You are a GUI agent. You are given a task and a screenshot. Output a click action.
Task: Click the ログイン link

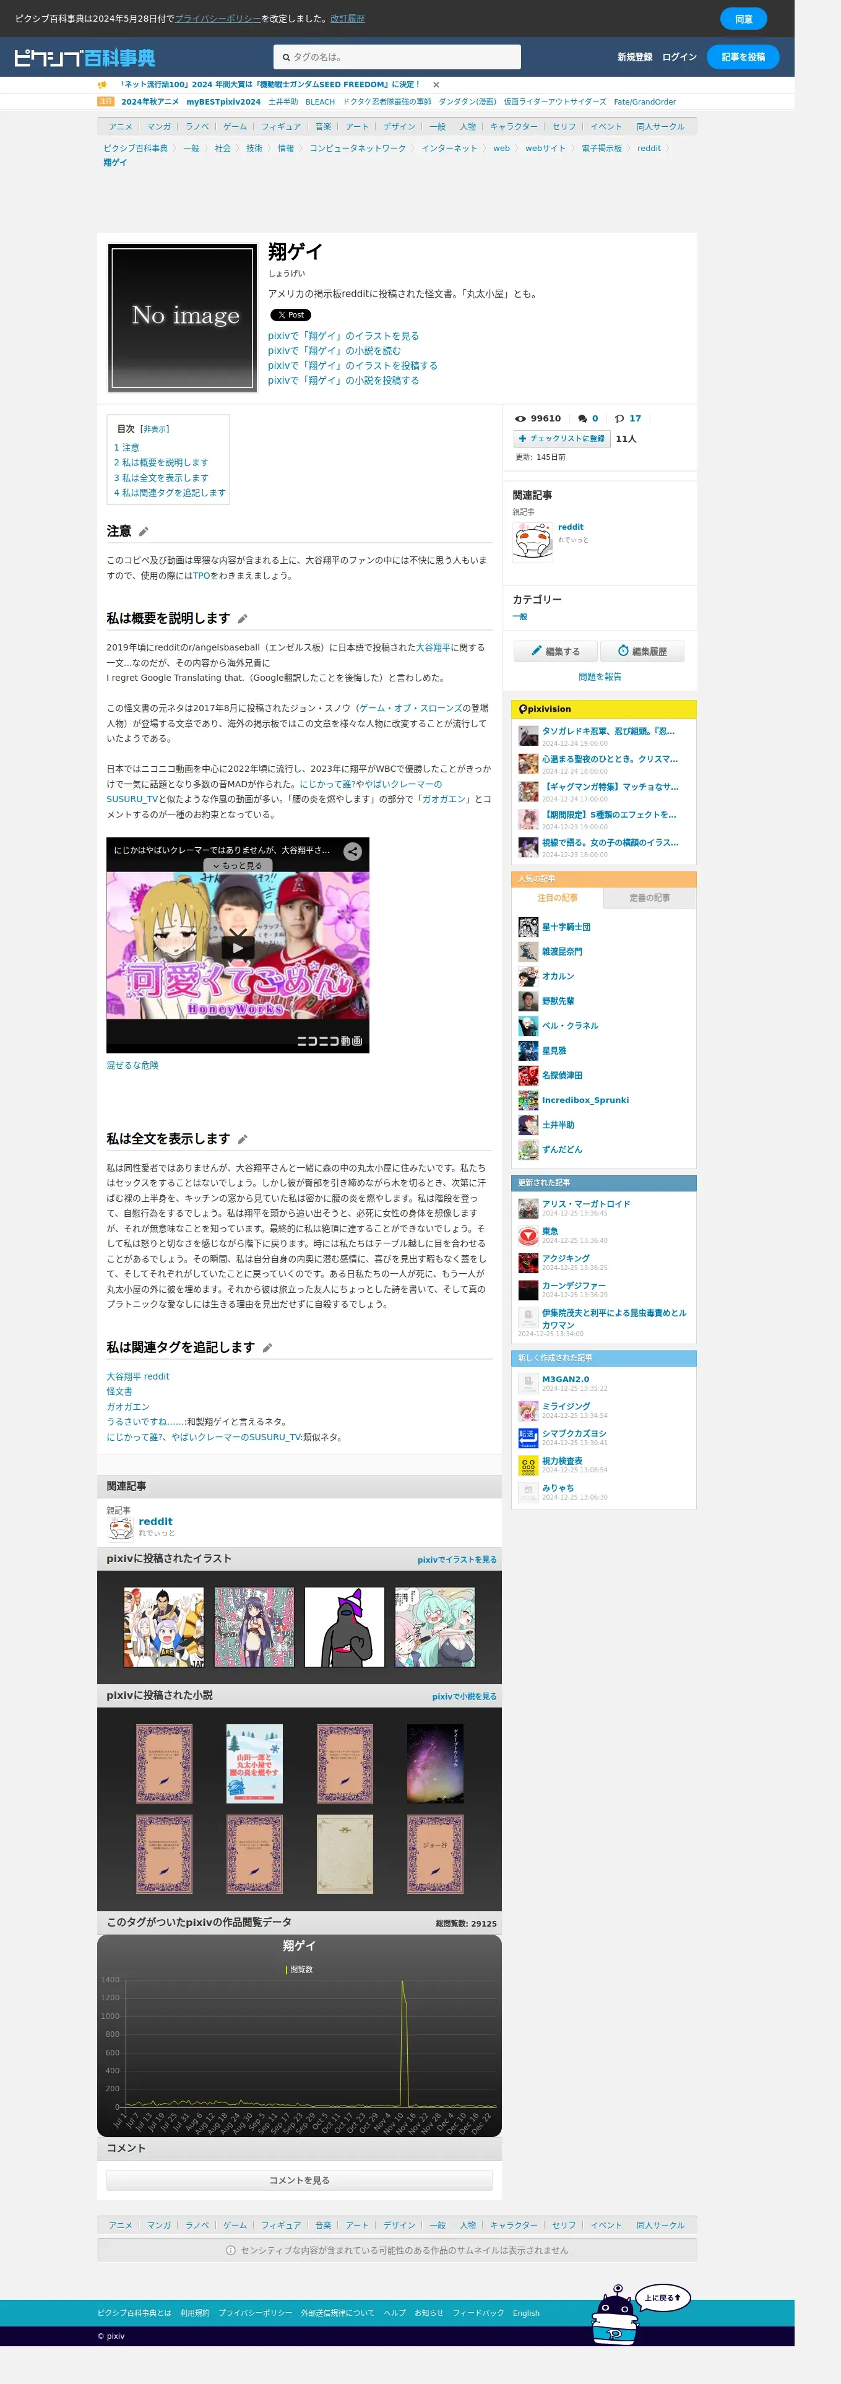coord(679,58)
